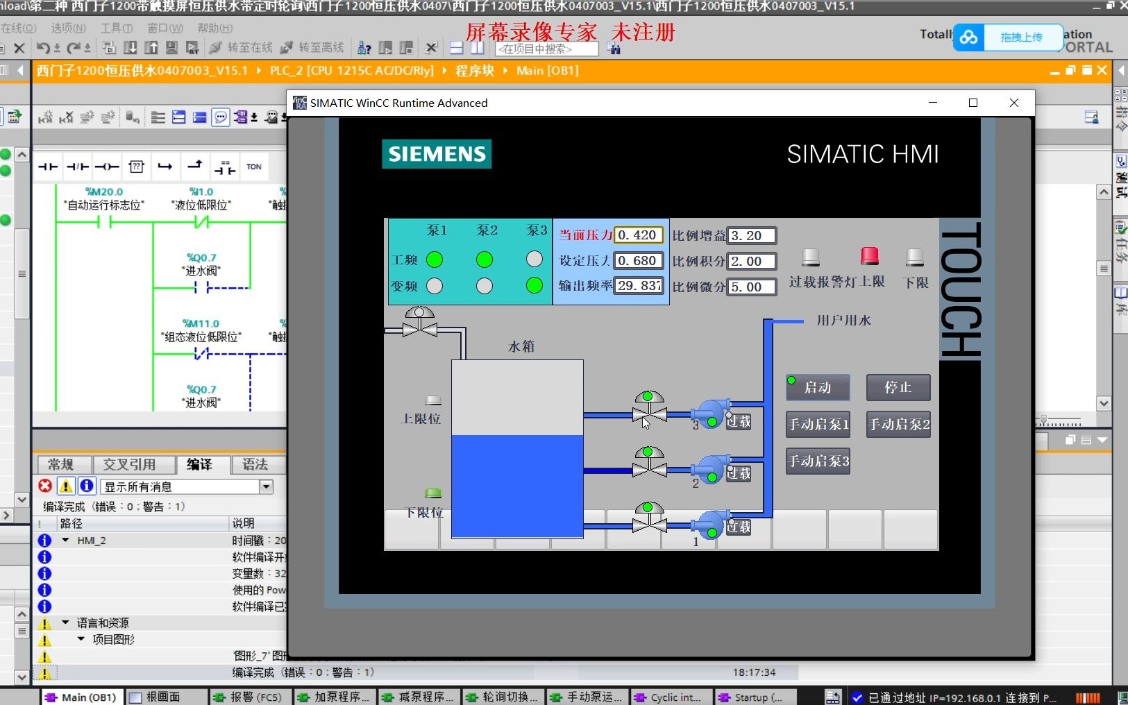The width and height of the screenshot is (1128, 705).
Task: Insert an output coil instruction
Action: pyautogui.click(x=107, y=167)
